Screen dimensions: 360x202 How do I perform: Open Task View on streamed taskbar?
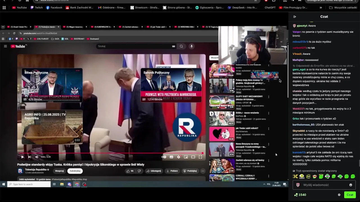pos(54,184)
